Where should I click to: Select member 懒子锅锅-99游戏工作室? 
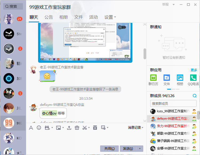[172, 141]
